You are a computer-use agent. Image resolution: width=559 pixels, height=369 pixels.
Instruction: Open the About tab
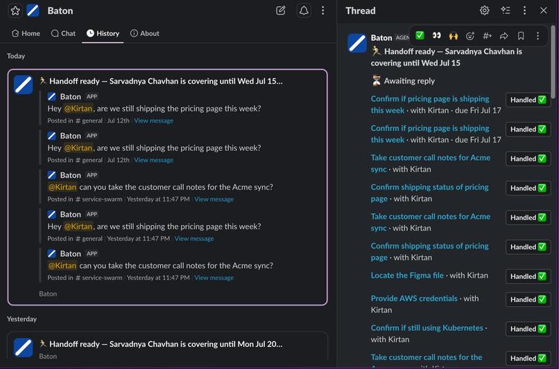click(x=145, y=33)
